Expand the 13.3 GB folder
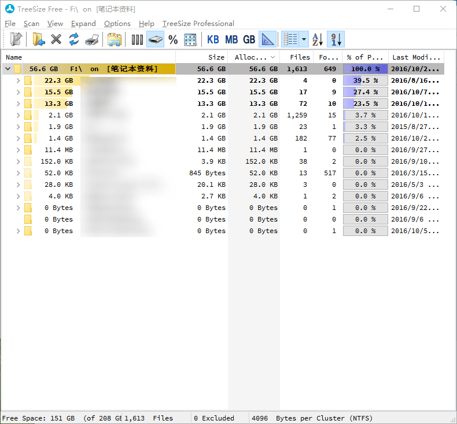457x424 pixels. tap(18, 104)
